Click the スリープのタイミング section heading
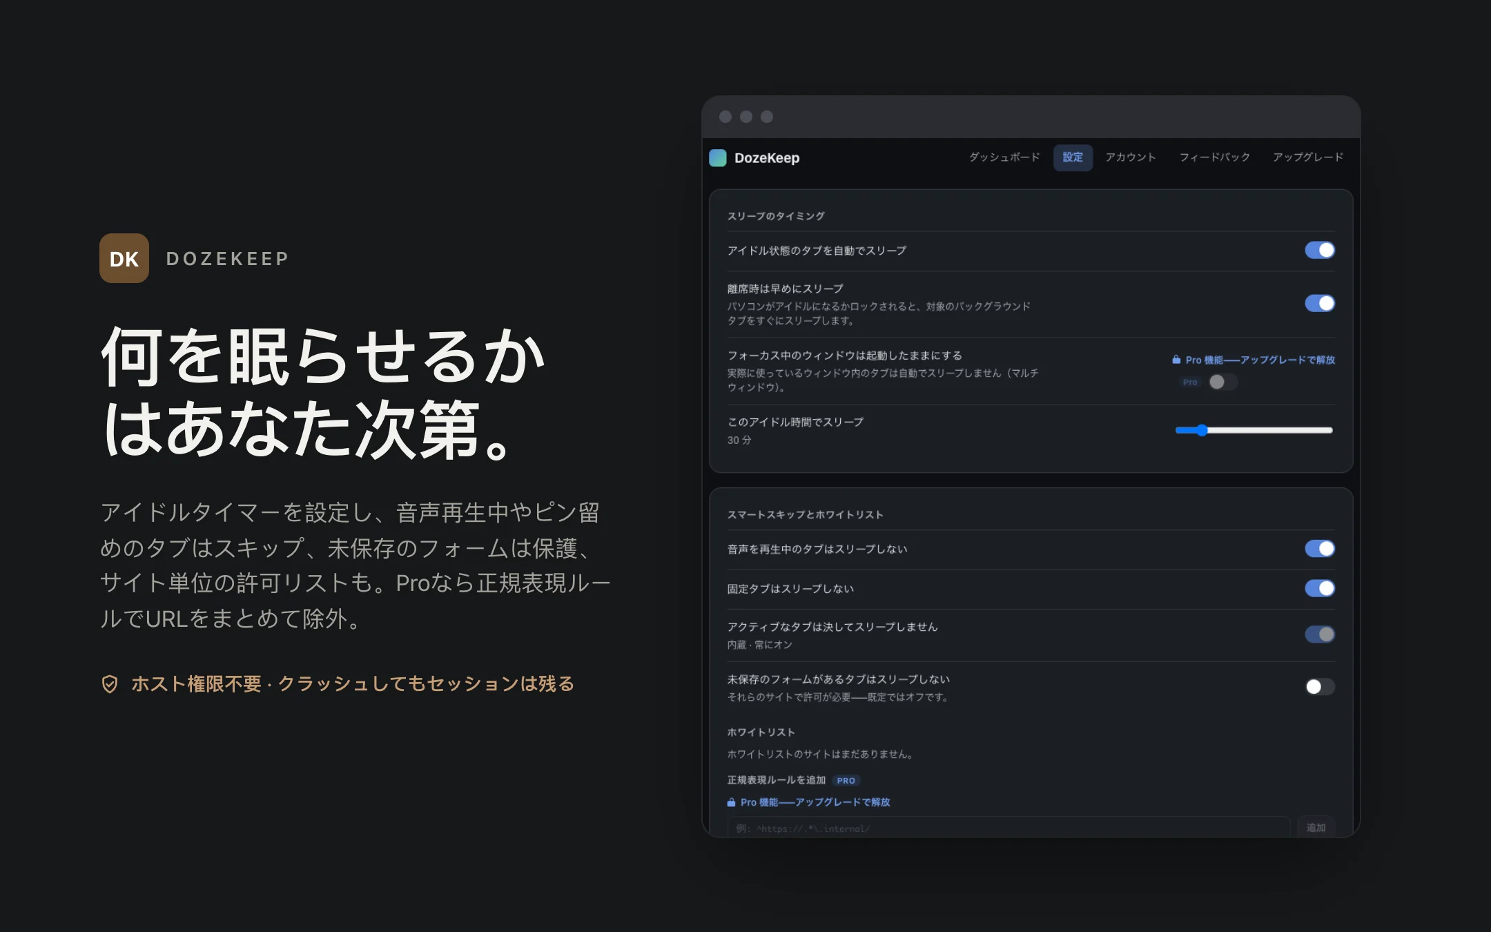Image resolution: width=1491 pixels, height=932 pixels. (776, 216)
